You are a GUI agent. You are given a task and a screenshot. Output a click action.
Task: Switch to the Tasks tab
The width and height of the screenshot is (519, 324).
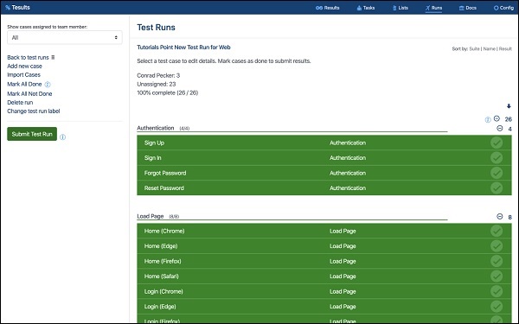tap(366, 8)
